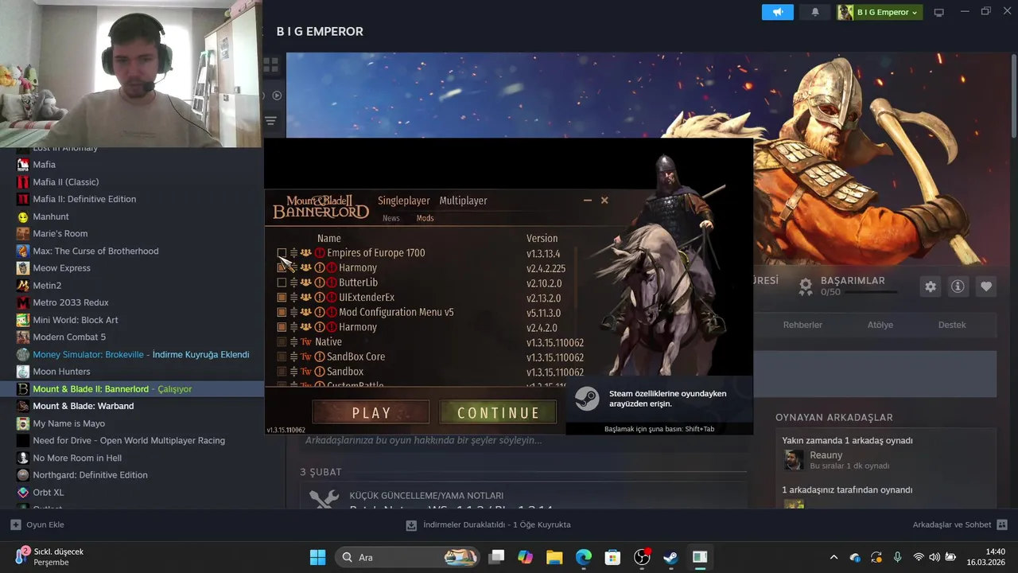The height and width of the screenshot is (573, 1018).
Task: Open Microsoft Edge from the taskbar
Action: (584, 557)
